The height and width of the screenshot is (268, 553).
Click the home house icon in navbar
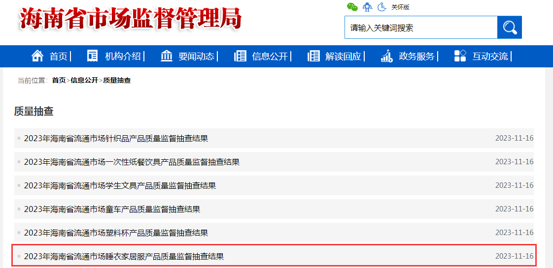point(37,56)
